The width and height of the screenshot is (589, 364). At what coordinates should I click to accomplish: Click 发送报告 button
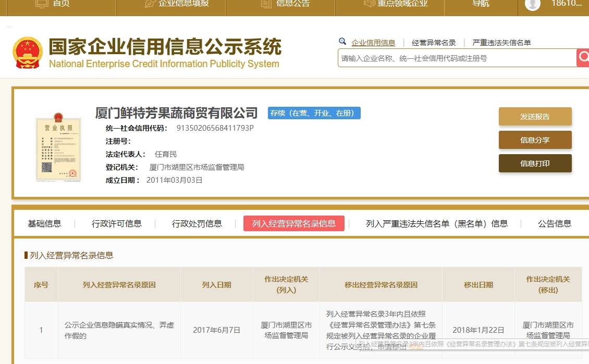535,117
